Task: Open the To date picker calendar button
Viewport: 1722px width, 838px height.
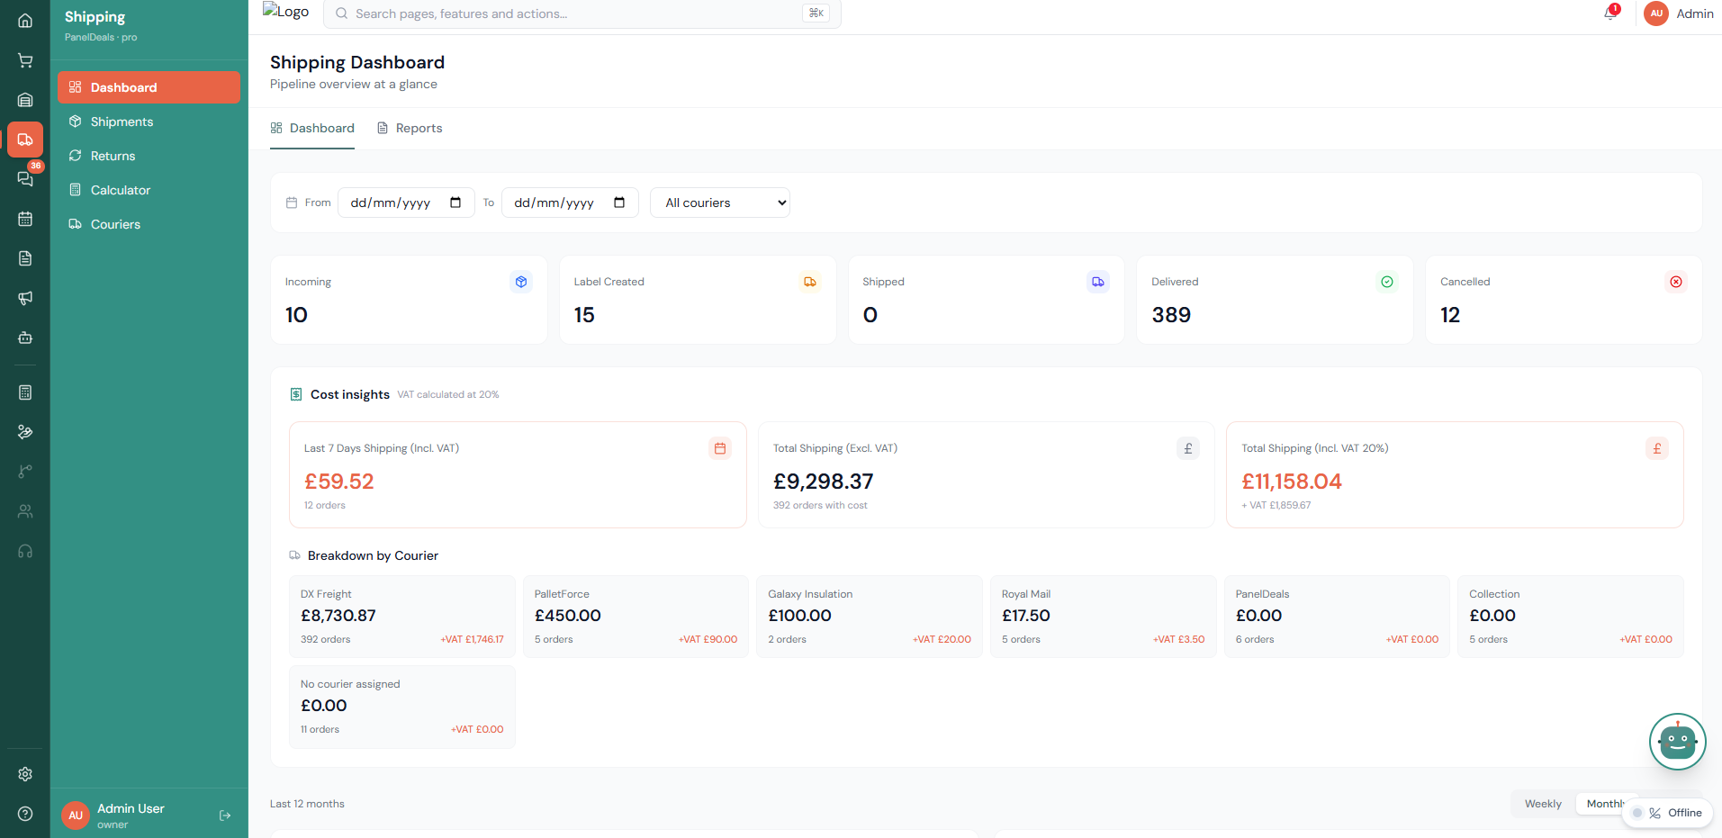Action: (x=619, y=203)
